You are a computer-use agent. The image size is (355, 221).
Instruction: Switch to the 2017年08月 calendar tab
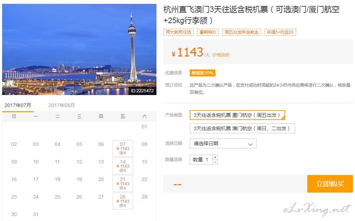coord(61,106)
